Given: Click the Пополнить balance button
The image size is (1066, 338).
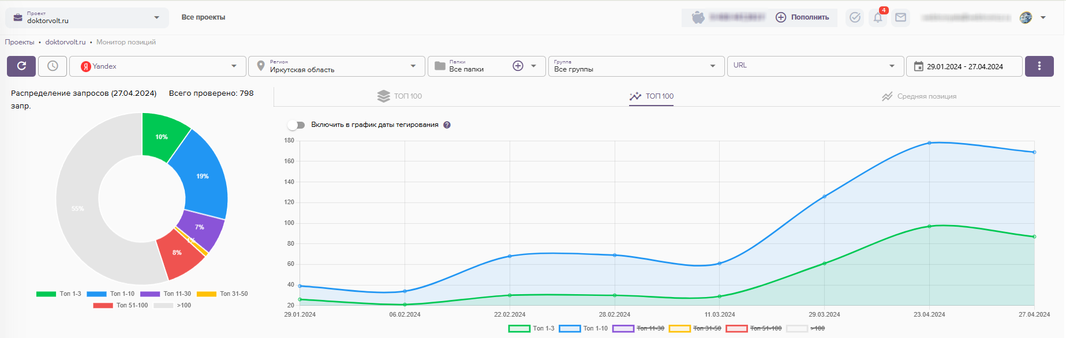Looking at the screenshot, I should pyautogui.click(x=802, y=17).
